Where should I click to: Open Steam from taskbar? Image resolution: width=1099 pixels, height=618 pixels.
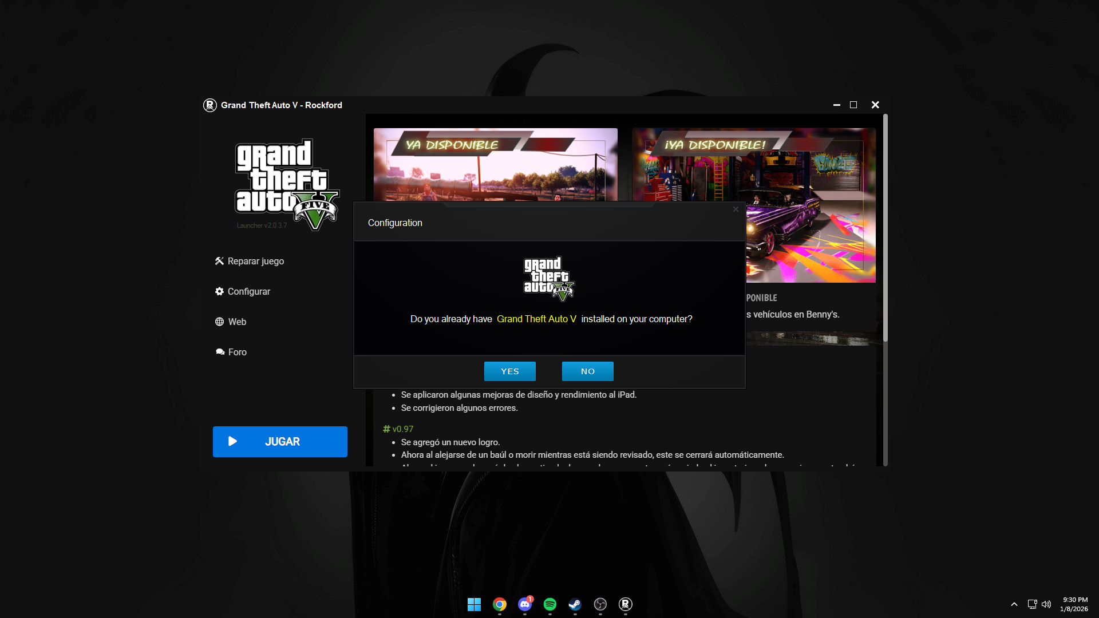(x=575, y=604)
